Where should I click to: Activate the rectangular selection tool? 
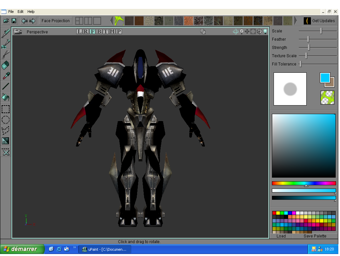(5, 108)
